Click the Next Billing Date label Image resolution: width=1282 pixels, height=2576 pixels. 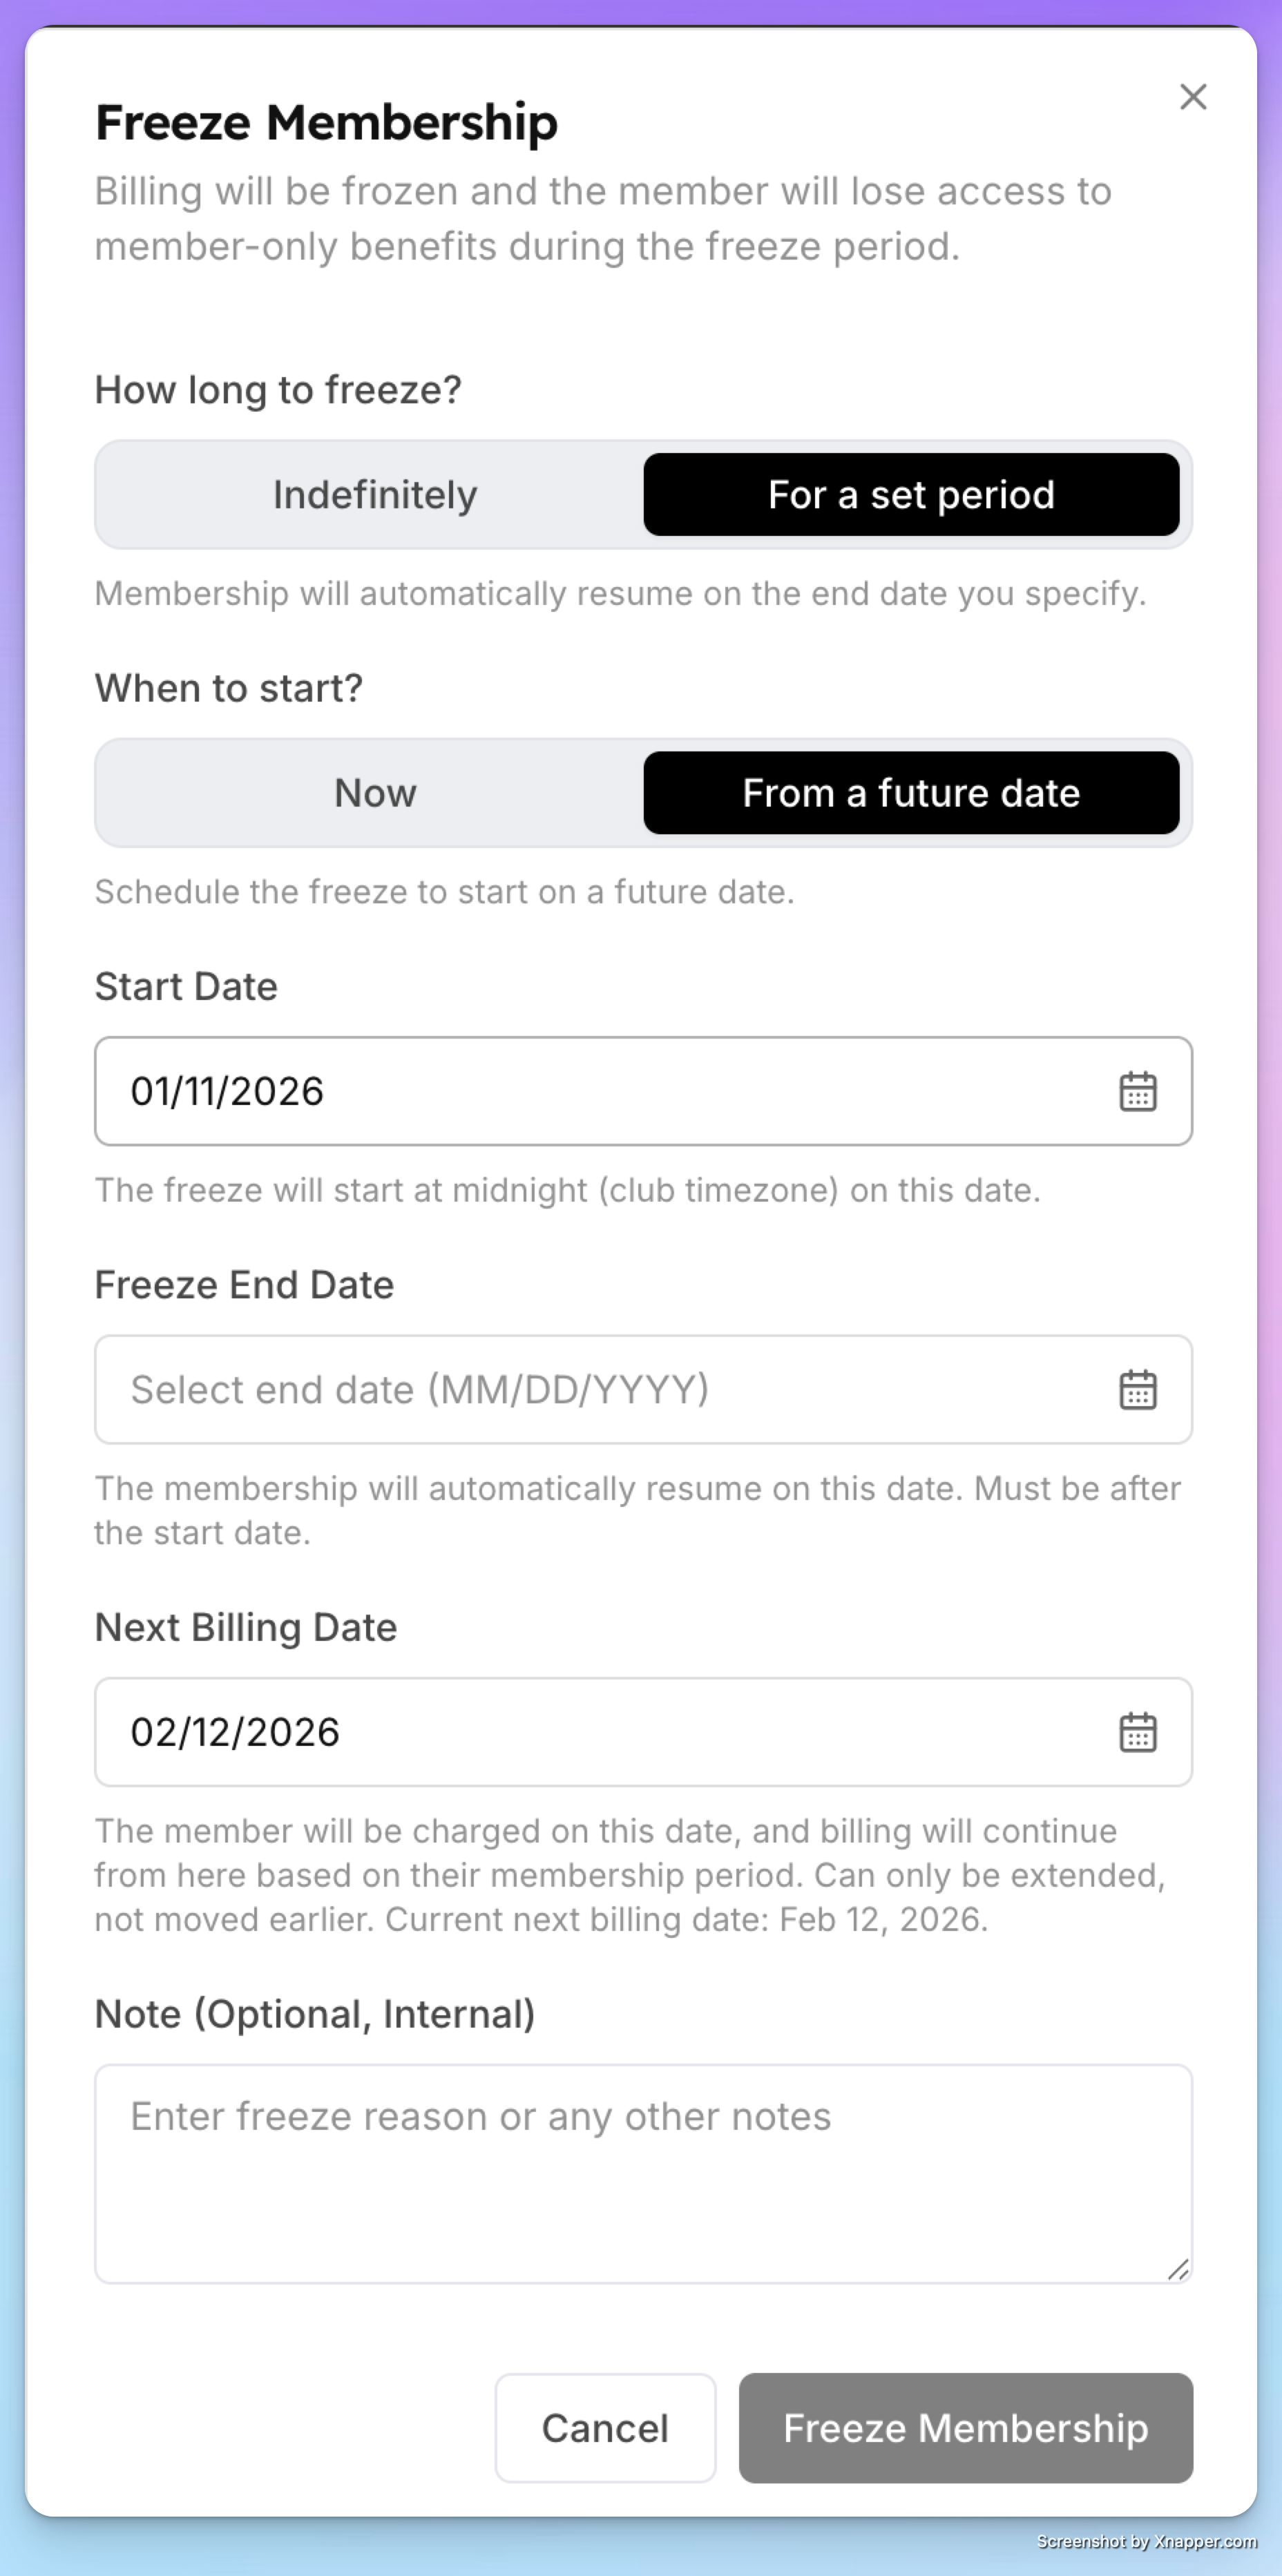[246, 1627]
